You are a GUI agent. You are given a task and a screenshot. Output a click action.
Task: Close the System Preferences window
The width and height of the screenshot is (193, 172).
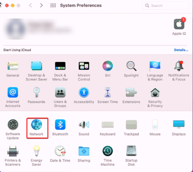coord(7,5)
